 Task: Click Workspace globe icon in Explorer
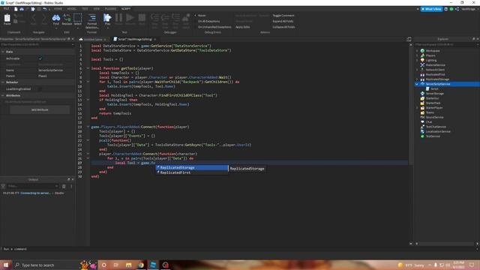422,51
